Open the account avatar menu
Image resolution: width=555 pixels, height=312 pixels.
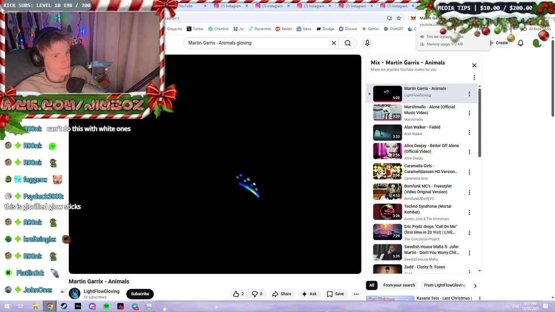click(x=537, y=43)
